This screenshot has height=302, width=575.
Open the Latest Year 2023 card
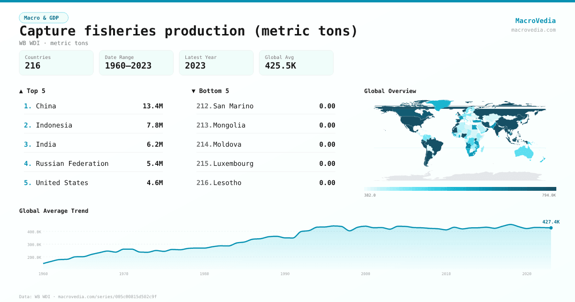(216, 62)
